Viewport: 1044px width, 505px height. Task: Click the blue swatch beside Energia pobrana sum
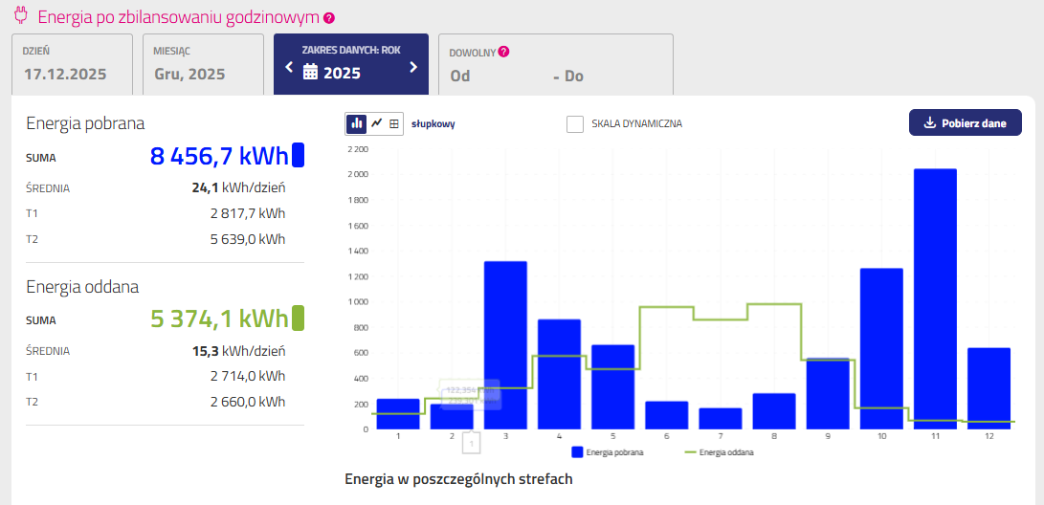(x=298, y=155)
